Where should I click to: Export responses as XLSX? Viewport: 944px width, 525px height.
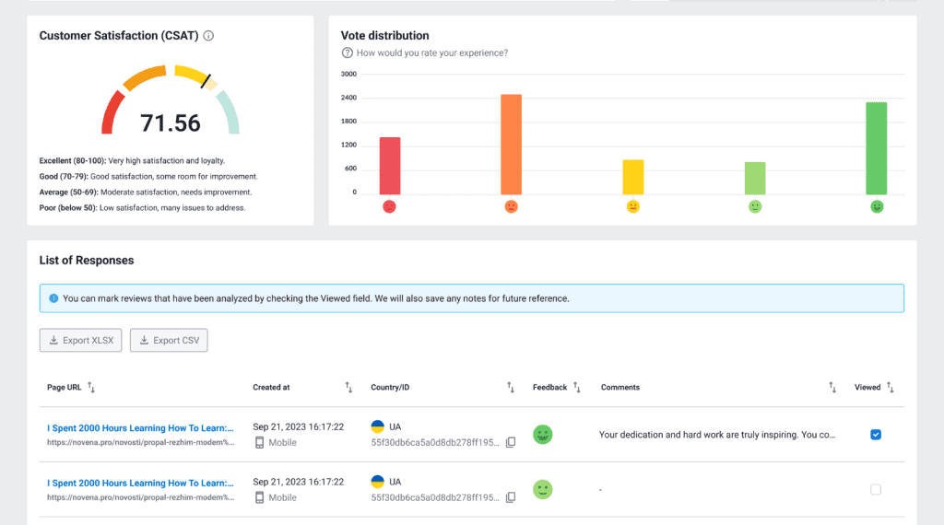pyautogui.click(x=81, y=341)
